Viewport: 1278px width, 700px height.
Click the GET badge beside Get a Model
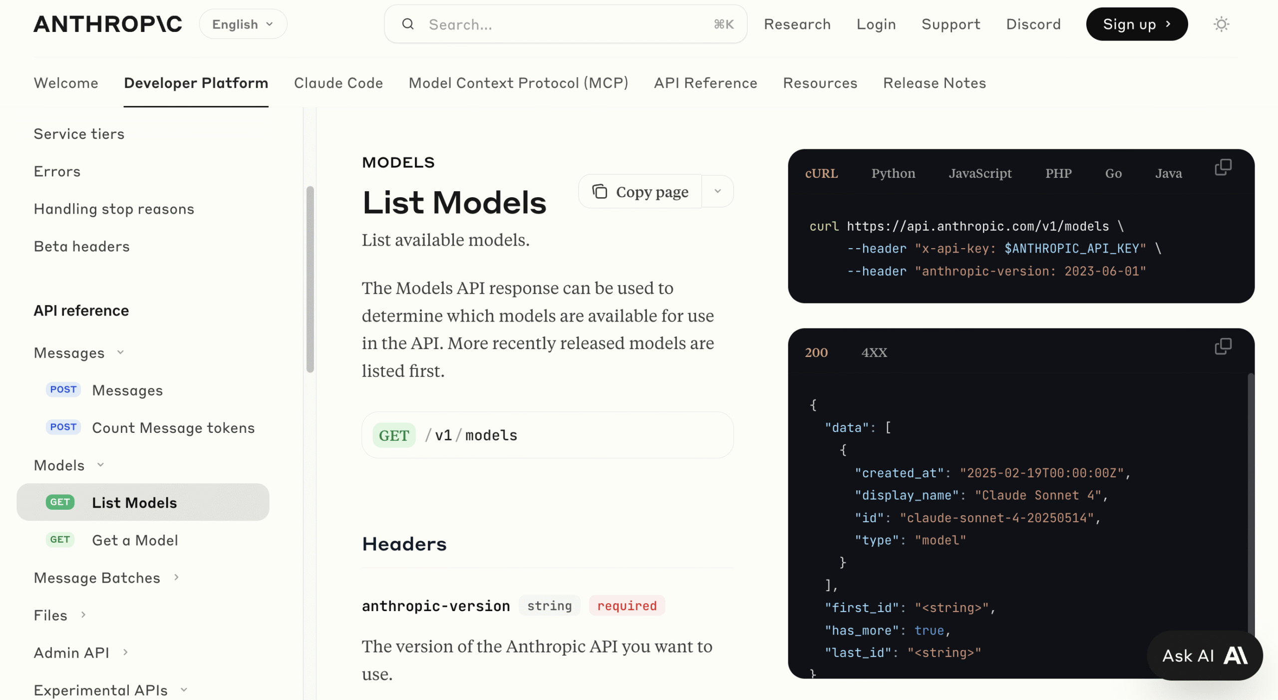60,540
